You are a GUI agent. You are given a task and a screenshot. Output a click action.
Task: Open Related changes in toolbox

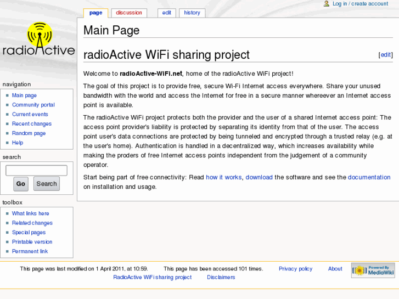click(x=32, y=223)
